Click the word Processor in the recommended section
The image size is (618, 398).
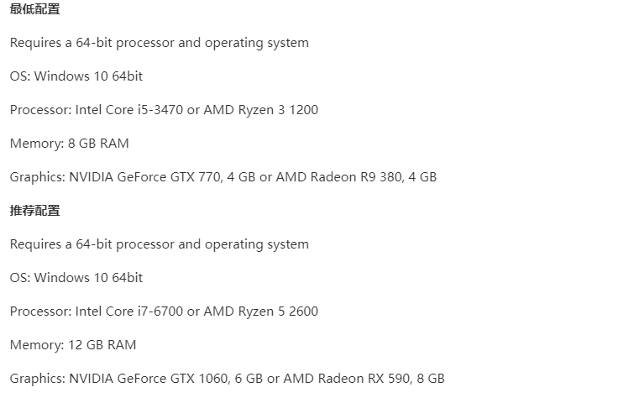click(x=39, y=312)
